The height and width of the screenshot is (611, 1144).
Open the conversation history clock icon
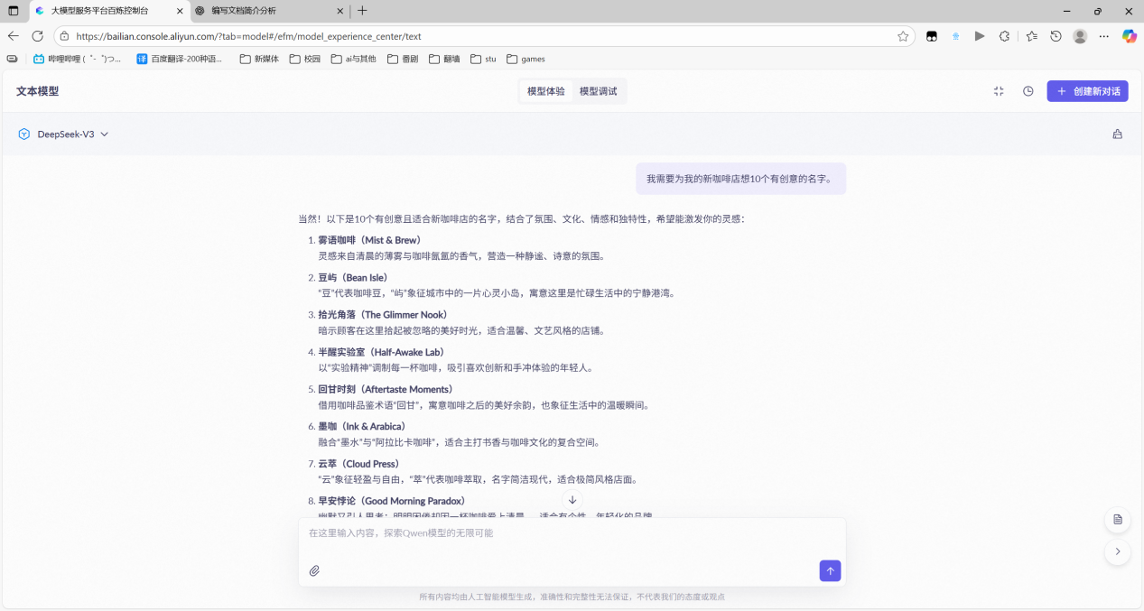tap(1028, 91)
